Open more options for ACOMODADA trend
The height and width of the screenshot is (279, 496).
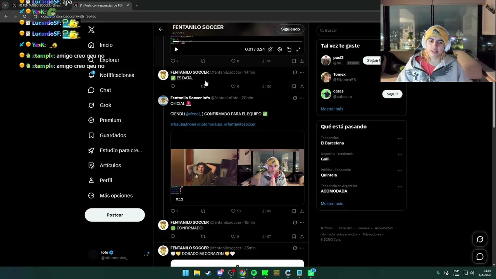point(400,187)
